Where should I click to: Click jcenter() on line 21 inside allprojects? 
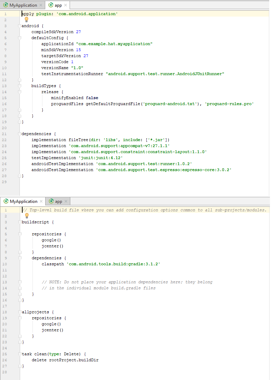(x=52, y=330)
